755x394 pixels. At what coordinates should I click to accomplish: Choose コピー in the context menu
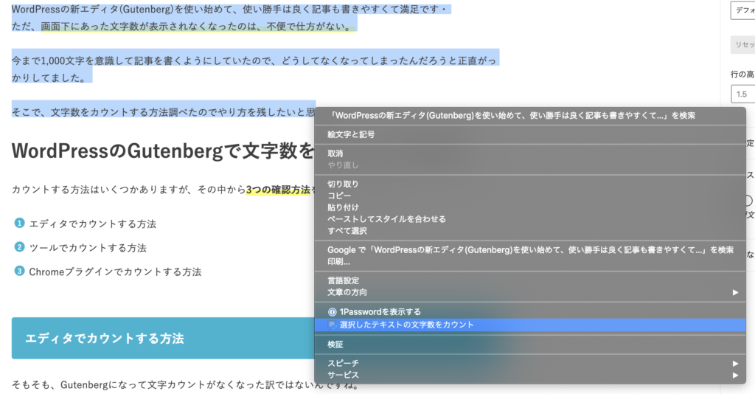529,196
